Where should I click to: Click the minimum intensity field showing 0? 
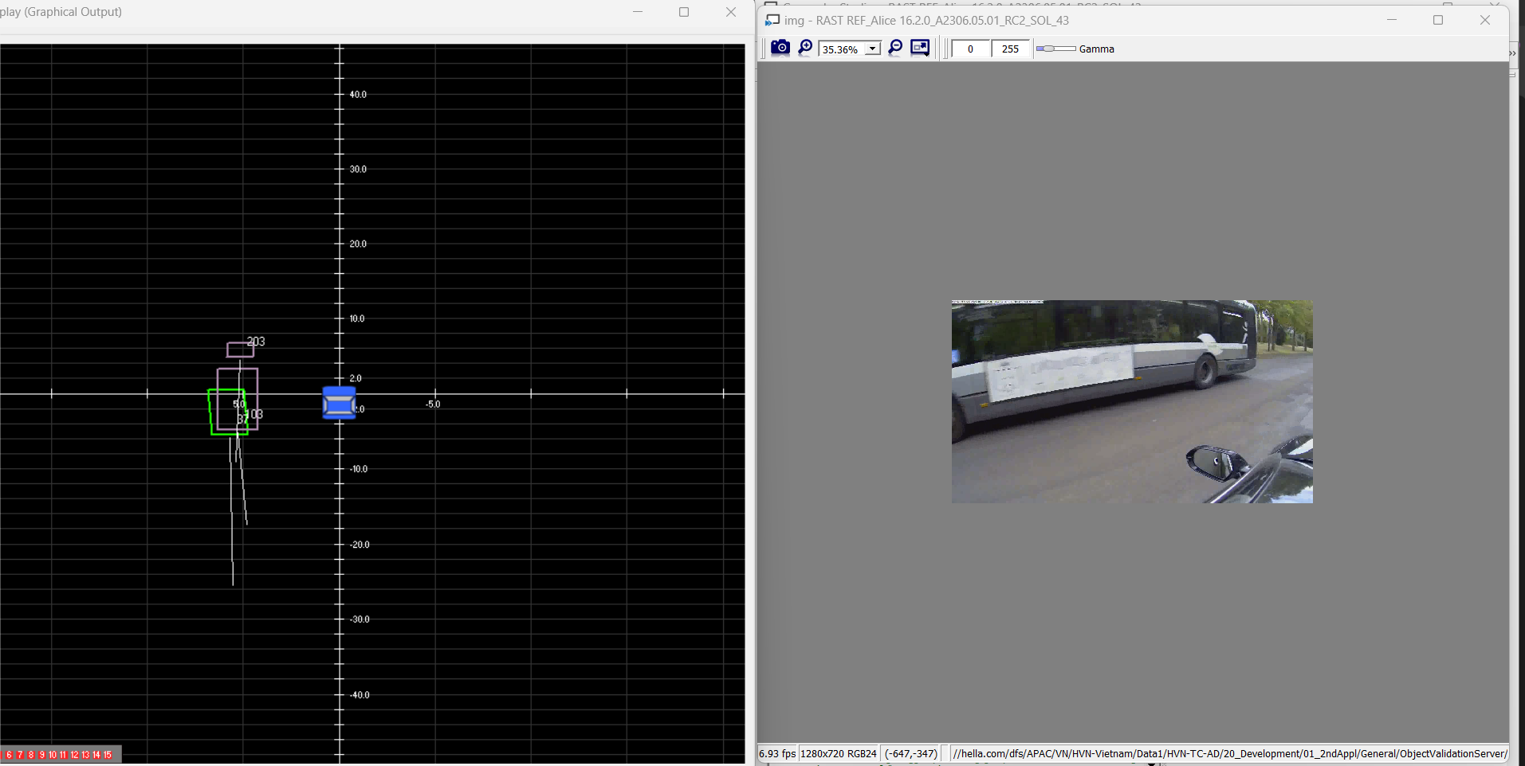[x=970, y=49]
